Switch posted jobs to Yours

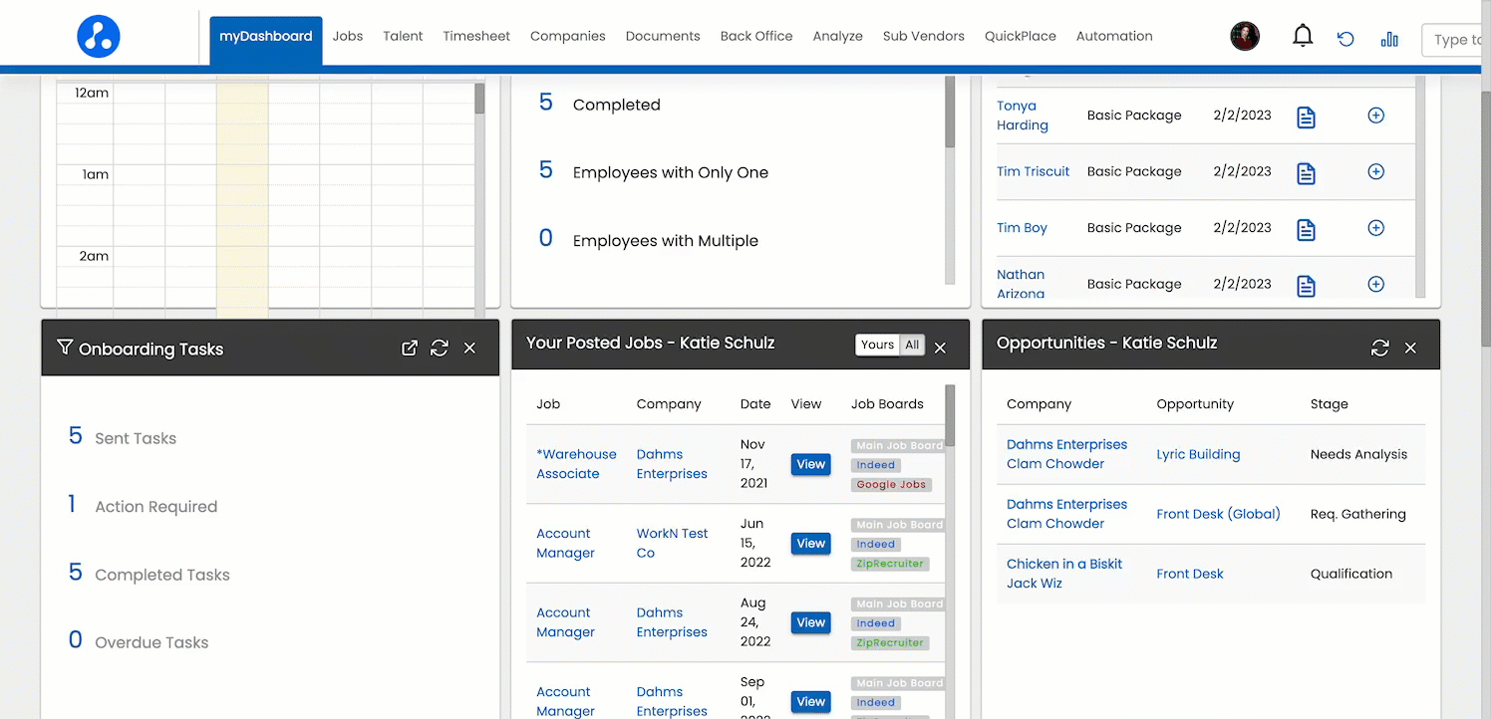[x=877, y=345]
